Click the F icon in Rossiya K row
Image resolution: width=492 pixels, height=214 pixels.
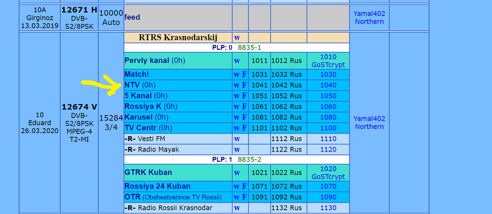pos(245,107)
